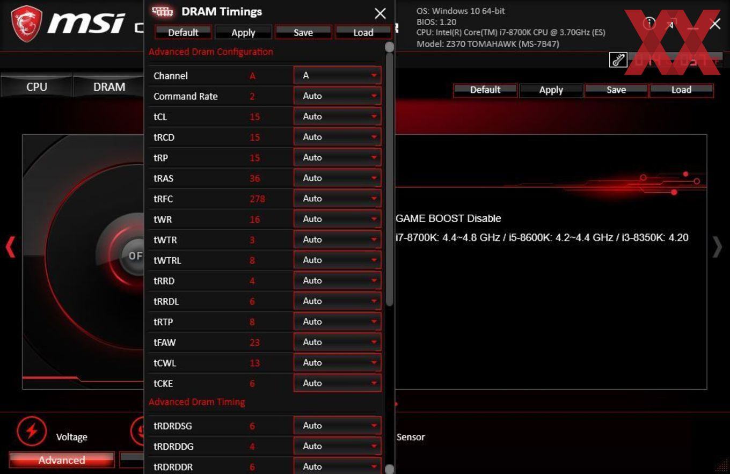Screen dimensions: 730x474
Task: Click the Voltage lightning bolt icon
Action: coord(32,431)
